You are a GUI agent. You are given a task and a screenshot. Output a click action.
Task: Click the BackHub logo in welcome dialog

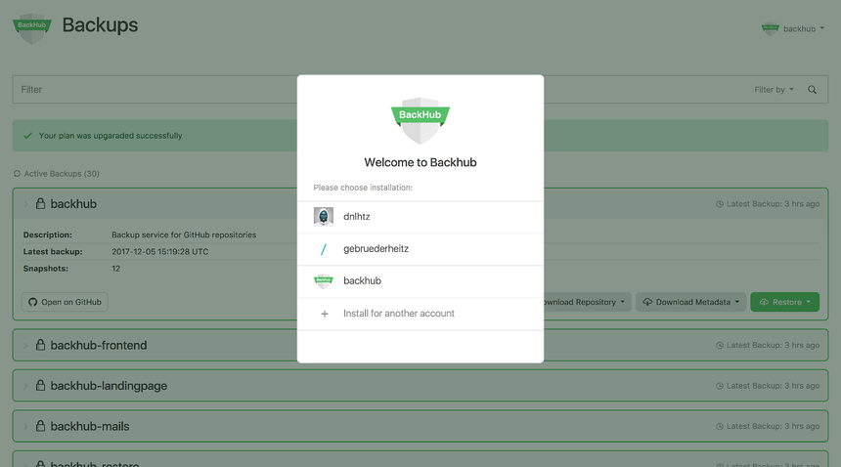click(x=420, y=120)
